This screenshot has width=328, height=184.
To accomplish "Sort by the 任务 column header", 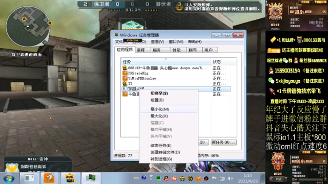I will point(166,62).
